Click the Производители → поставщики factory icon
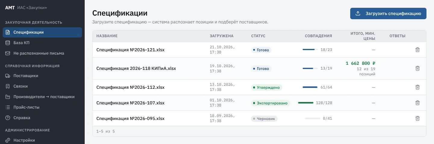Viewport: 434px width, 144px height. pyautogui.click(x=8, y=97)
